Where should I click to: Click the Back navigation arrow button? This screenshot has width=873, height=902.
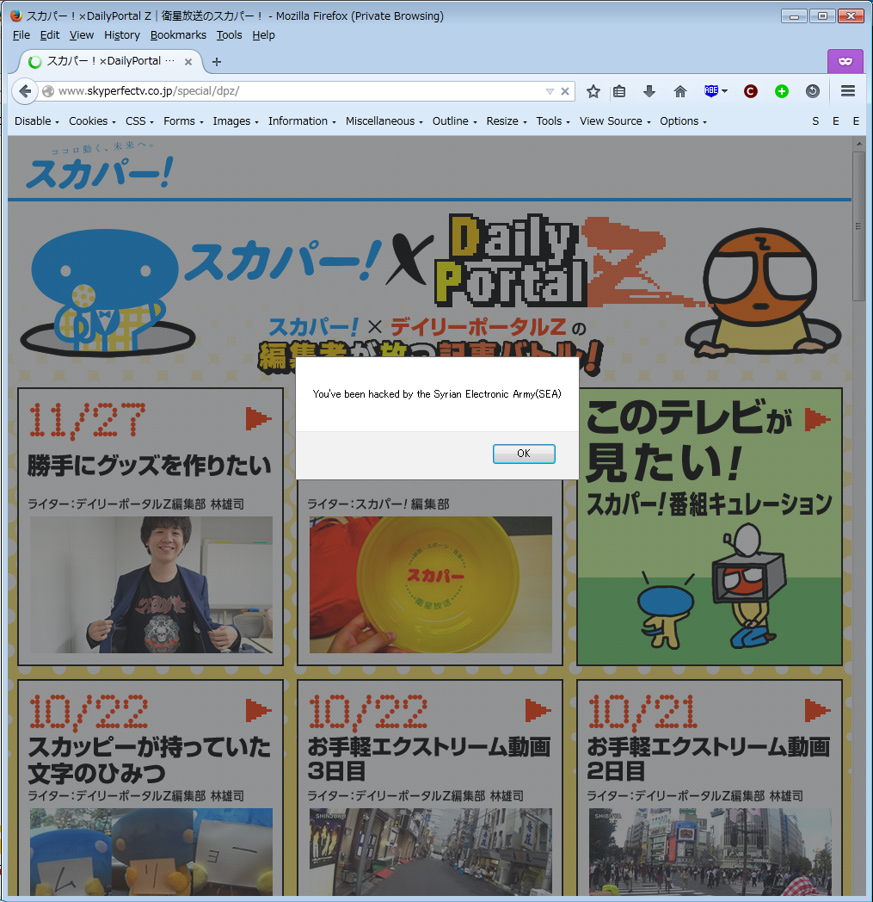coord(25,91)
